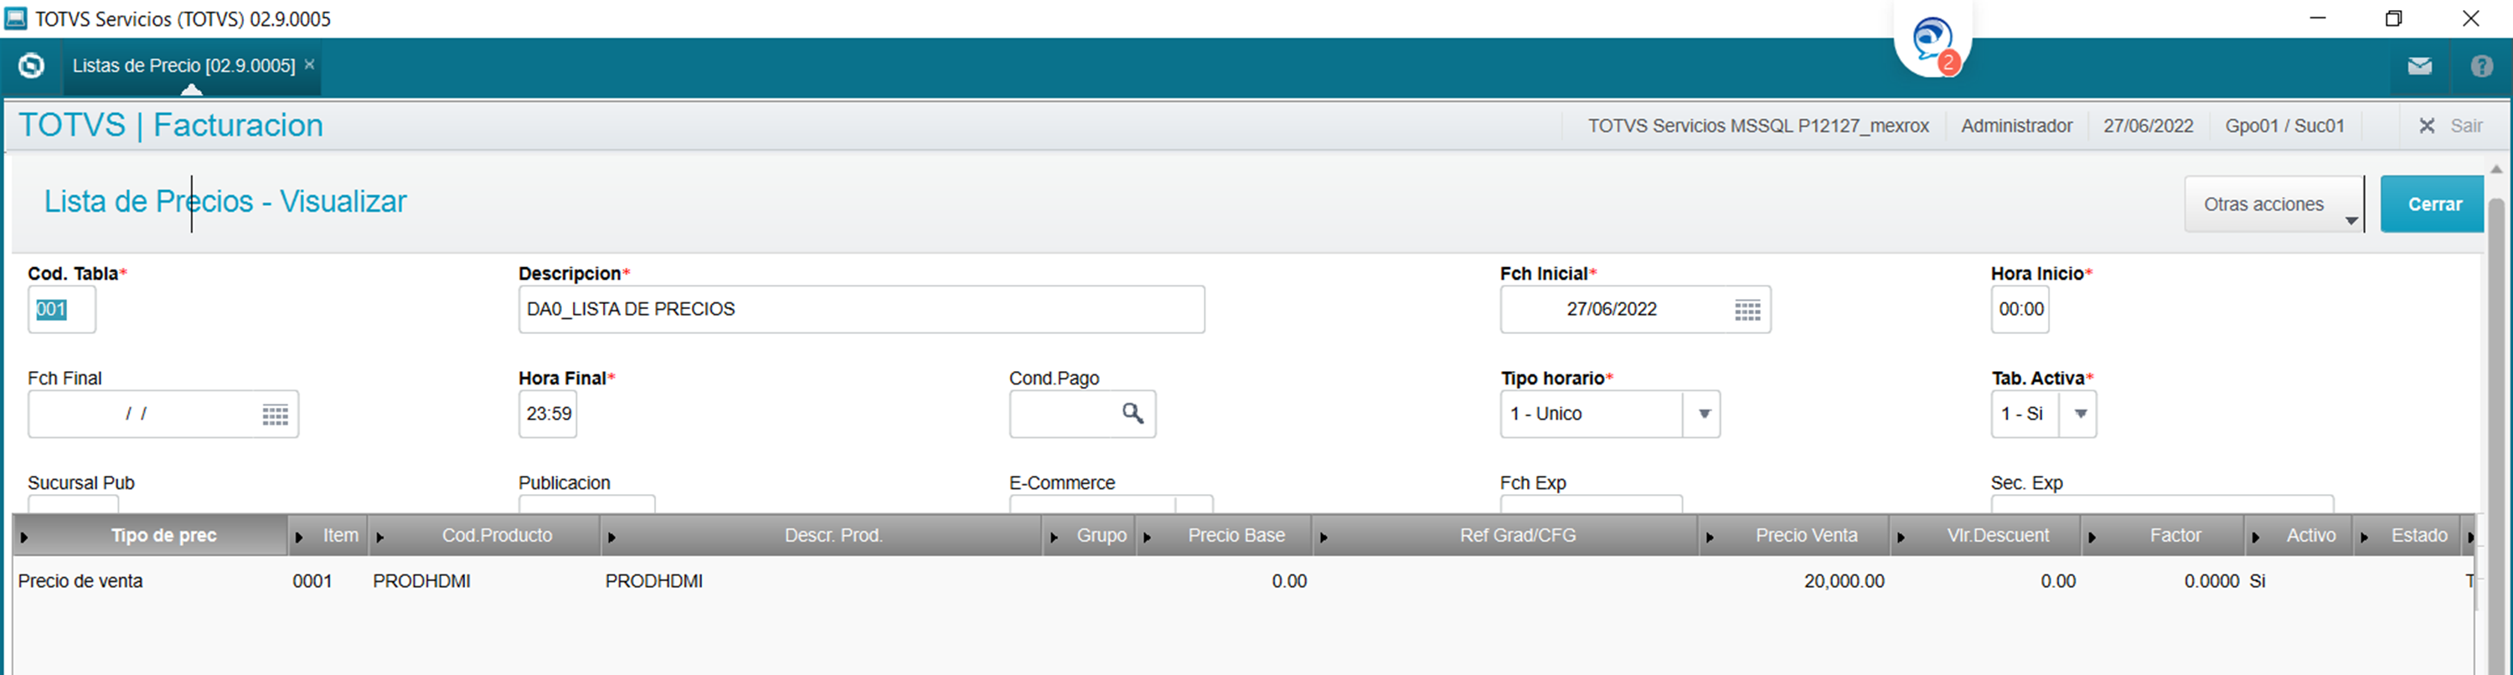The height and width of the screenshot is (675, 2513).
Task: Click Factor value 0.0000
Action: coord(2211,581)
